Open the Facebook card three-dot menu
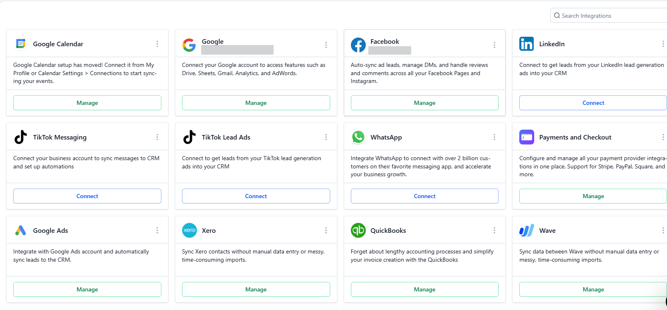This screenshot has height=310, width=667. point(494,45)
